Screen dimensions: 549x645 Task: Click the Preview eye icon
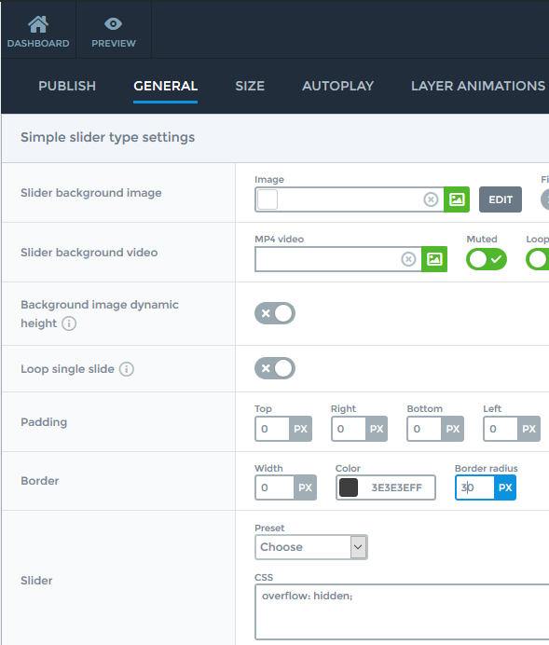click(113, 24)
